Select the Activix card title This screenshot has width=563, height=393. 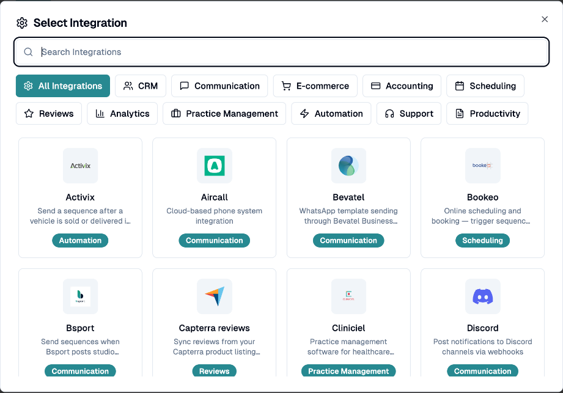(x=80, y=197)
